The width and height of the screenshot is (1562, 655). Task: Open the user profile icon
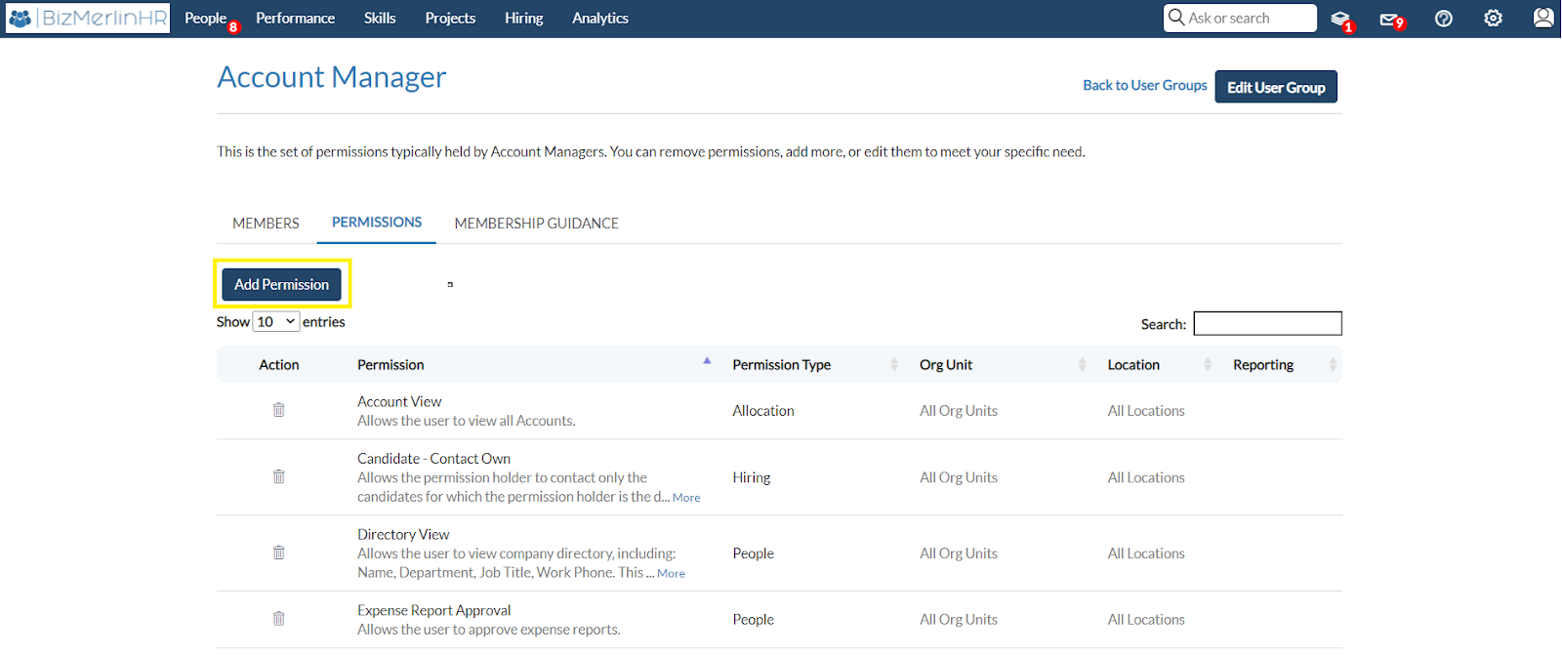pos(1543,18)
